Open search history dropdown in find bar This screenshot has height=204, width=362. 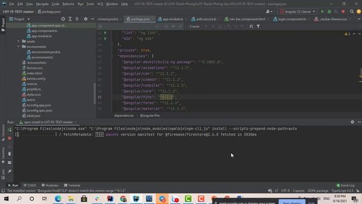[x=100, y=27]
